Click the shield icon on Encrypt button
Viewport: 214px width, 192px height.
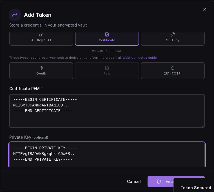(159, 182)
